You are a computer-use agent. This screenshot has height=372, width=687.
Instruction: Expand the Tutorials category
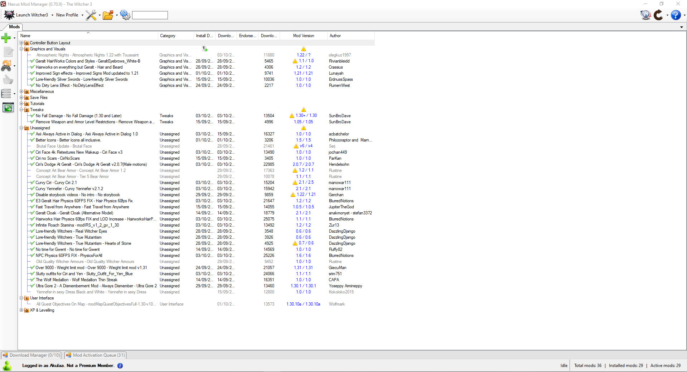click(21, 104)
